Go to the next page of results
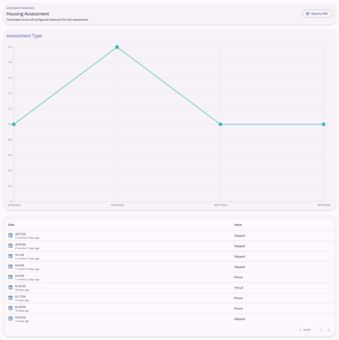 tap(328, 329)
